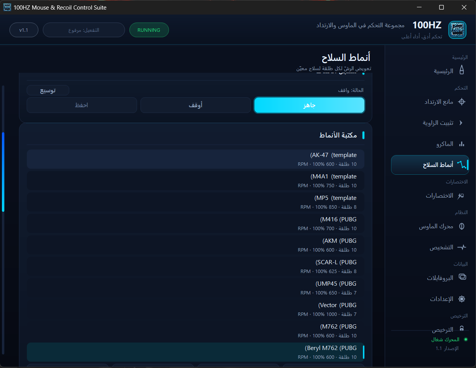This screenshot has height=368, width=476.
Task: Pick the UMP45 (PUBG) pattern row
Action: point(196,288)
